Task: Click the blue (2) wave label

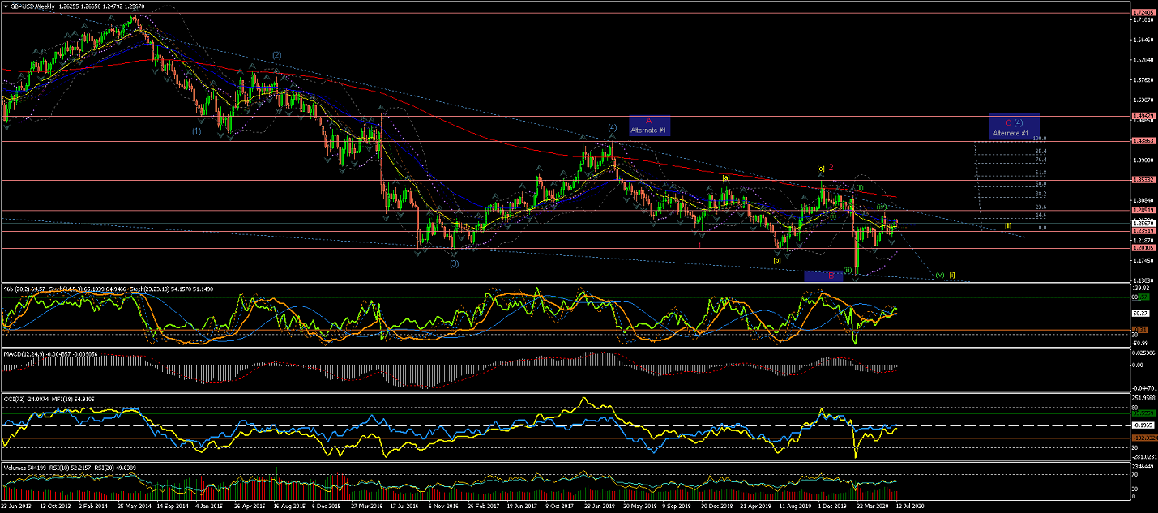Action: tap(276, 55)
